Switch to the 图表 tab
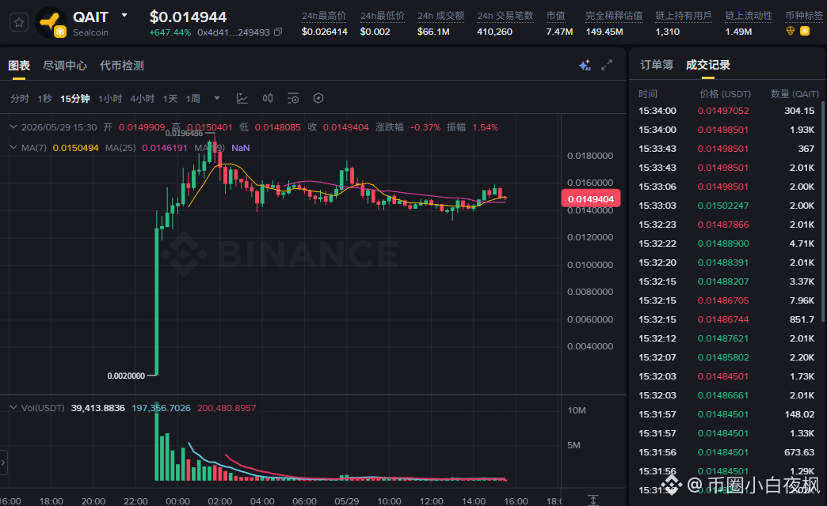Screen dimensions: 827x506 [19, 66]
